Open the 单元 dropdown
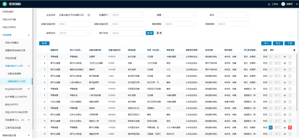Screen dimensions: 299x138 click(233, 15)
